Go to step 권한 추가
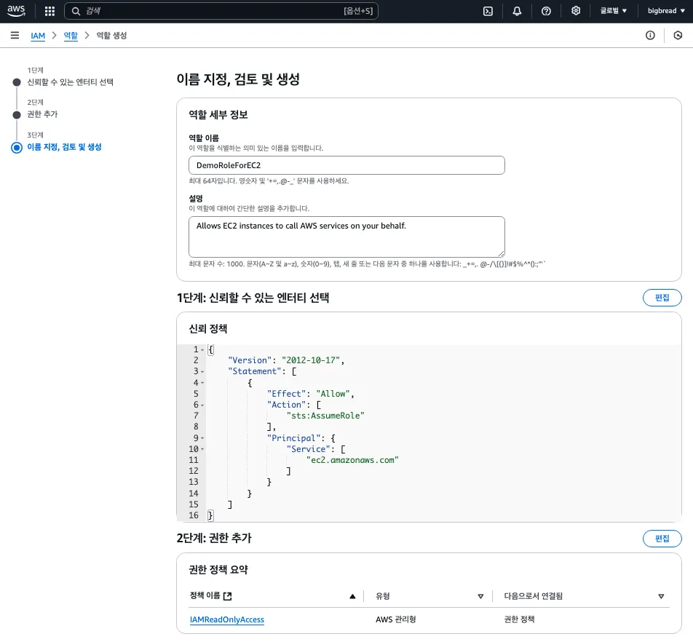This screenshot has width=693, height=642. 42,114
